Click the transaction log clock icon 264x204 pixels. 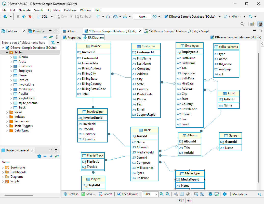(x=154, y=17)
